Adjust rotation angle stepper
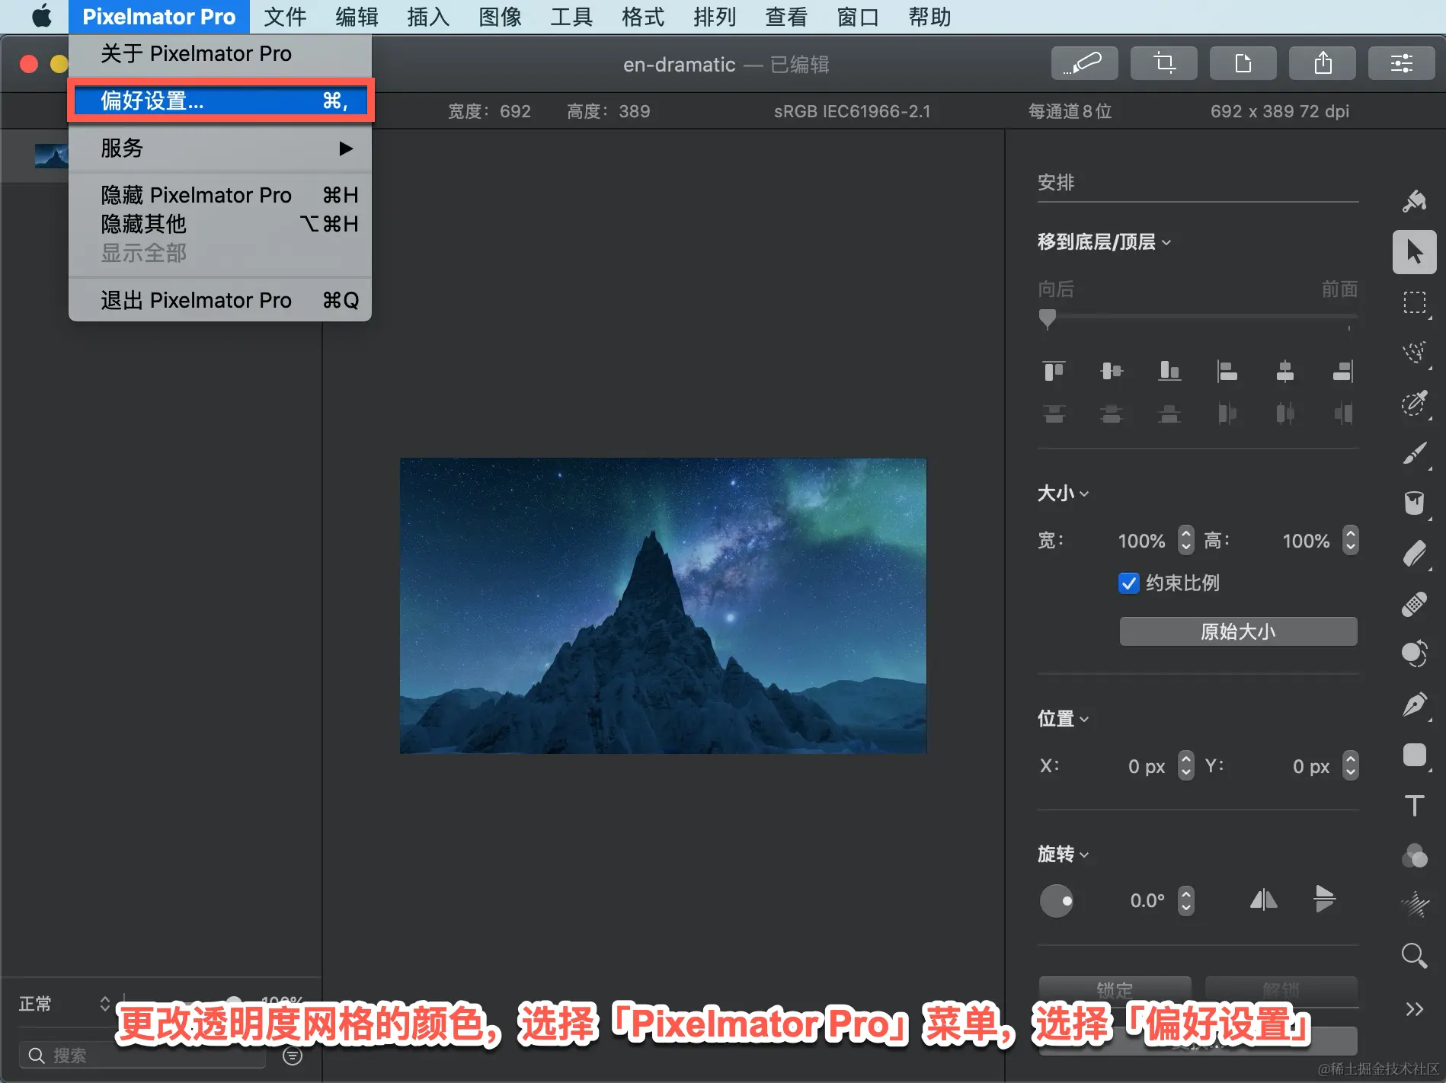The width and height of the screenshot is (1446, 1083). [x=1186, y=901]
